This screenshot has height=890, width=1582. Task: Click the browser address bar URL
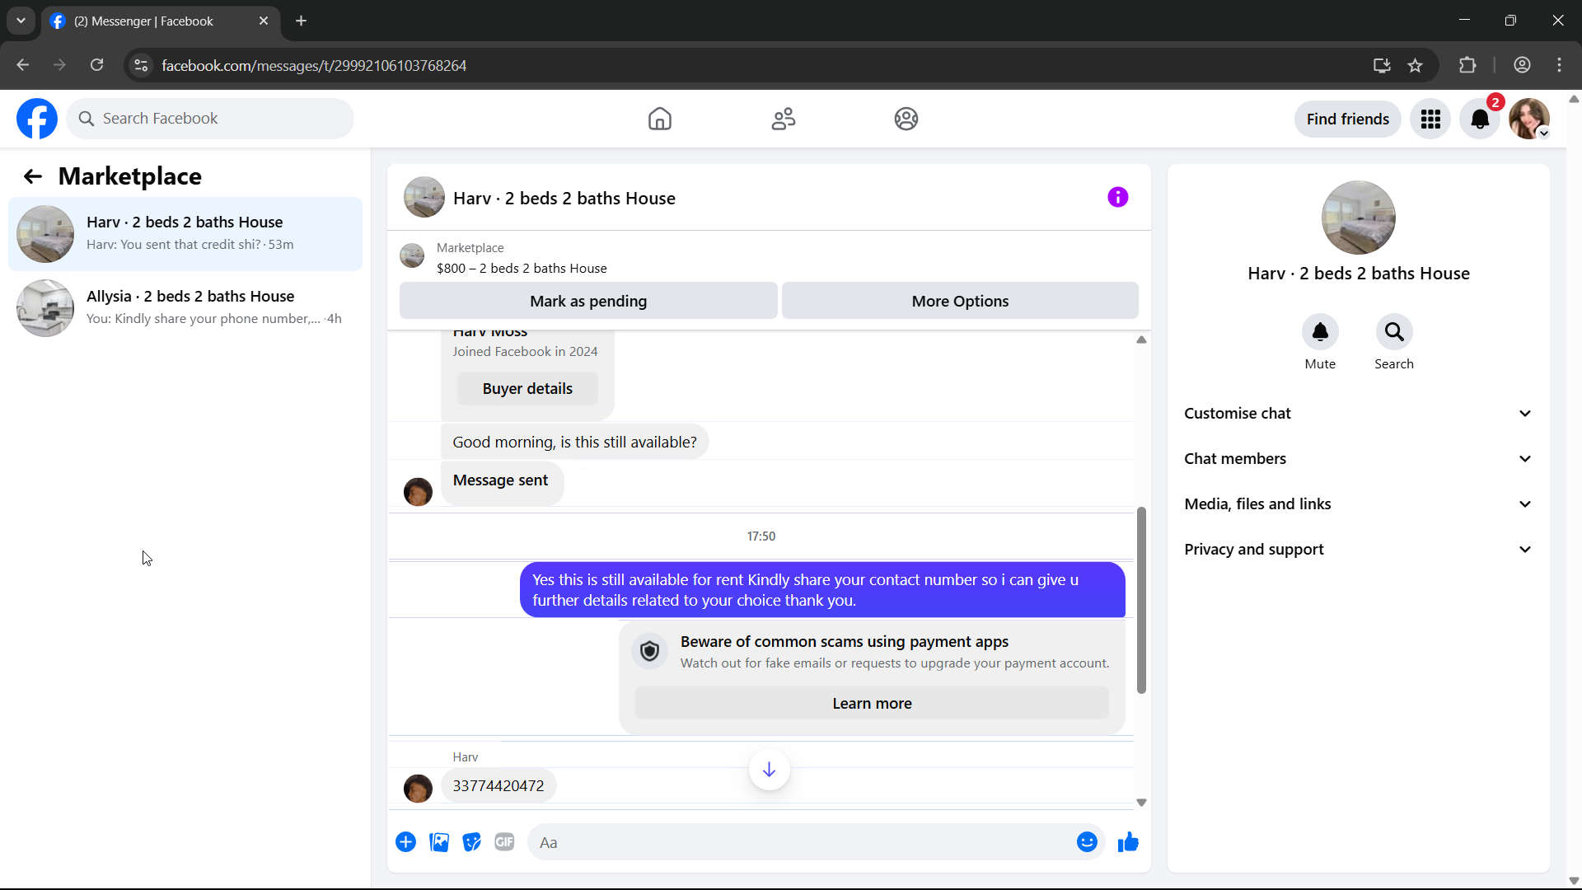[314, 65]
